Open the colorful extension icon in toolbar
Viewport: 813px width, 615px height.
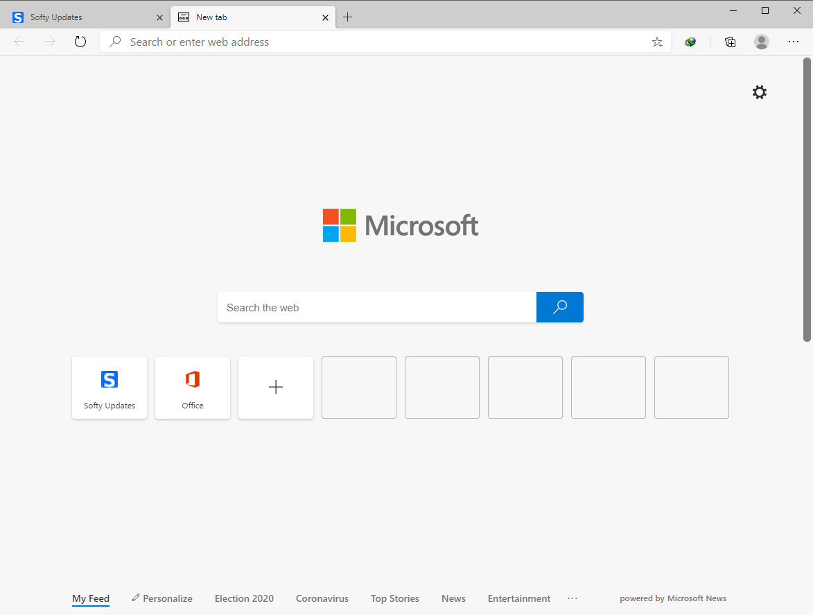coord(690,42)
